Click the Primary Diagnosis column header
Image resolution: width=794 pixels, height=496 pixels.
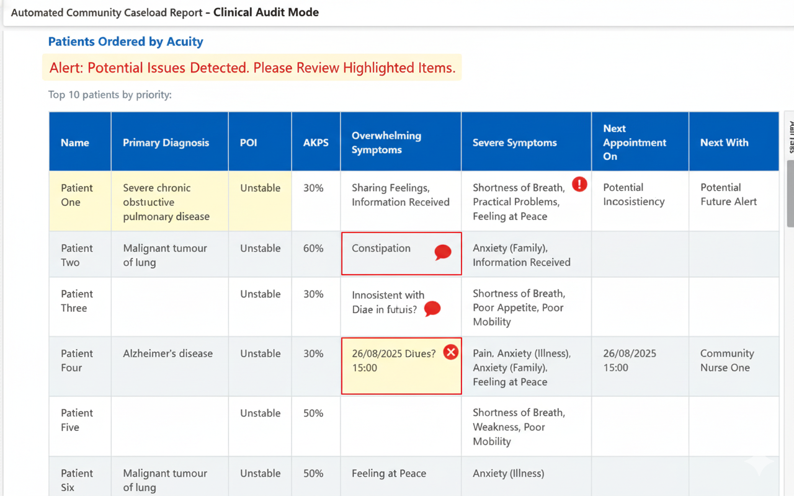pyautogui.click(x=166, y=143)
